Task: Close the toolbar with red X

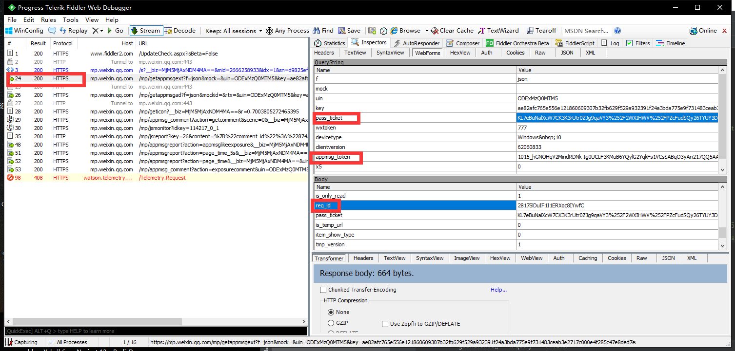Action: (725, 31)
